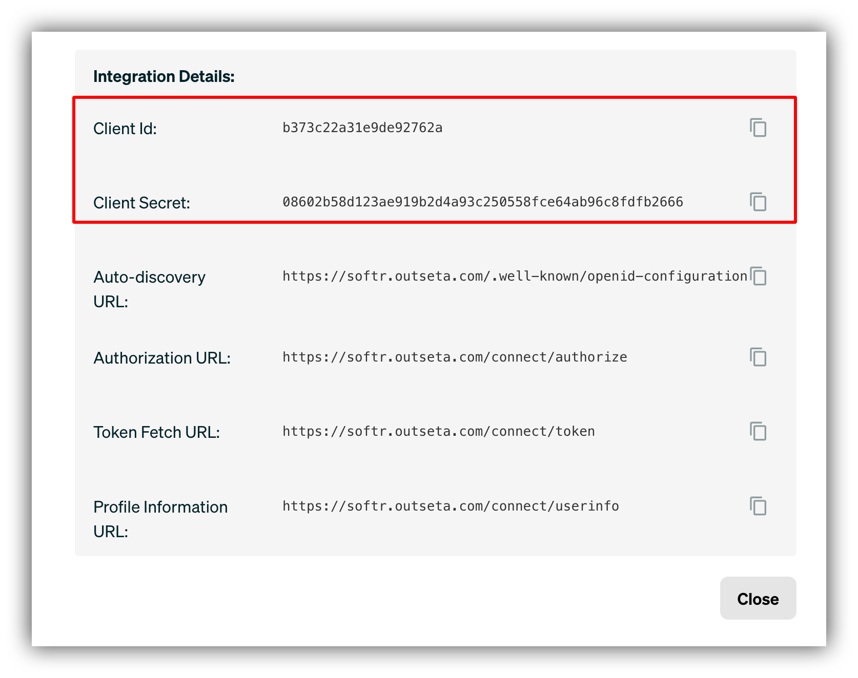Copy the Client Secret value
This screenshot has height=678, width=858.
coord(758,202)
